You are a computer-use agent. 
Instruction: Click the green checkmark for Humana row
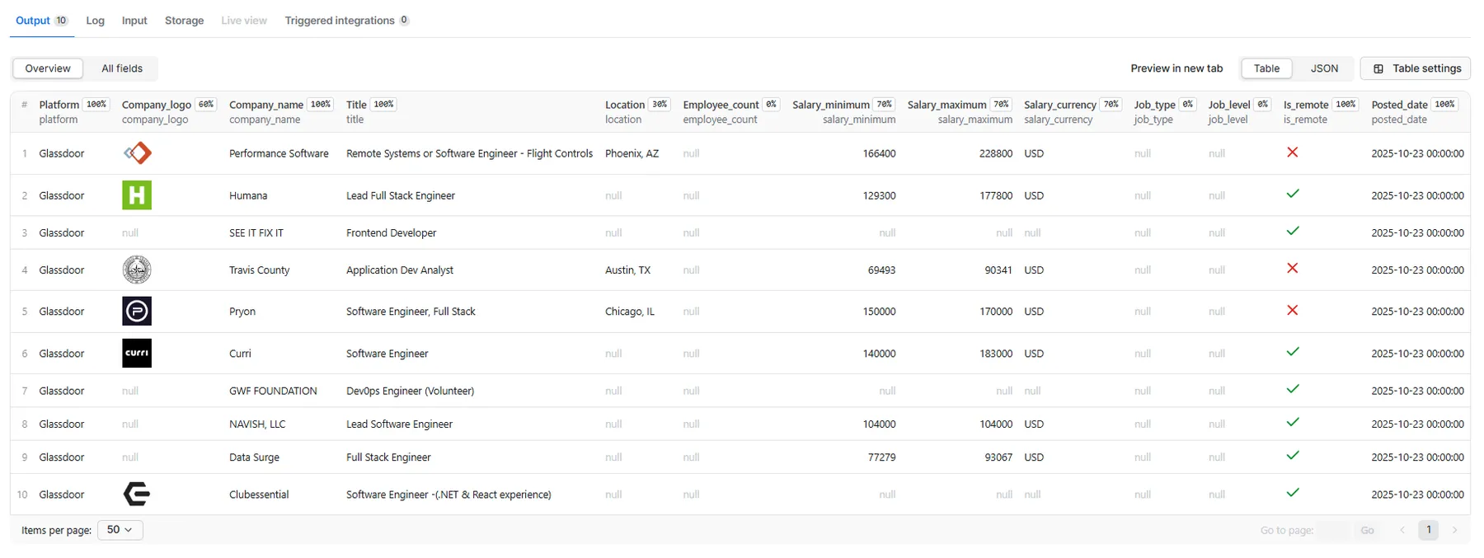click(x=1292, y=195)
